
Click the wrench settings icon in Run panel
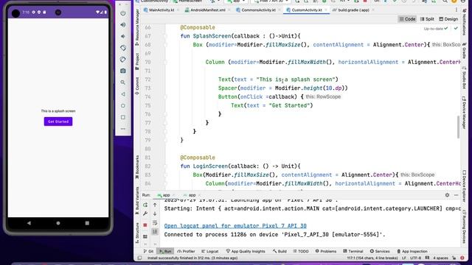[x=145, y=213]
